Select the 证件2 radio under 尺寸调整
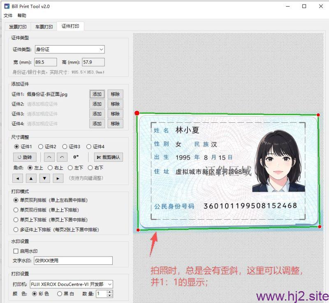This screenshot has width=329, height=303. pyautogui.click(x=40, y=147)
